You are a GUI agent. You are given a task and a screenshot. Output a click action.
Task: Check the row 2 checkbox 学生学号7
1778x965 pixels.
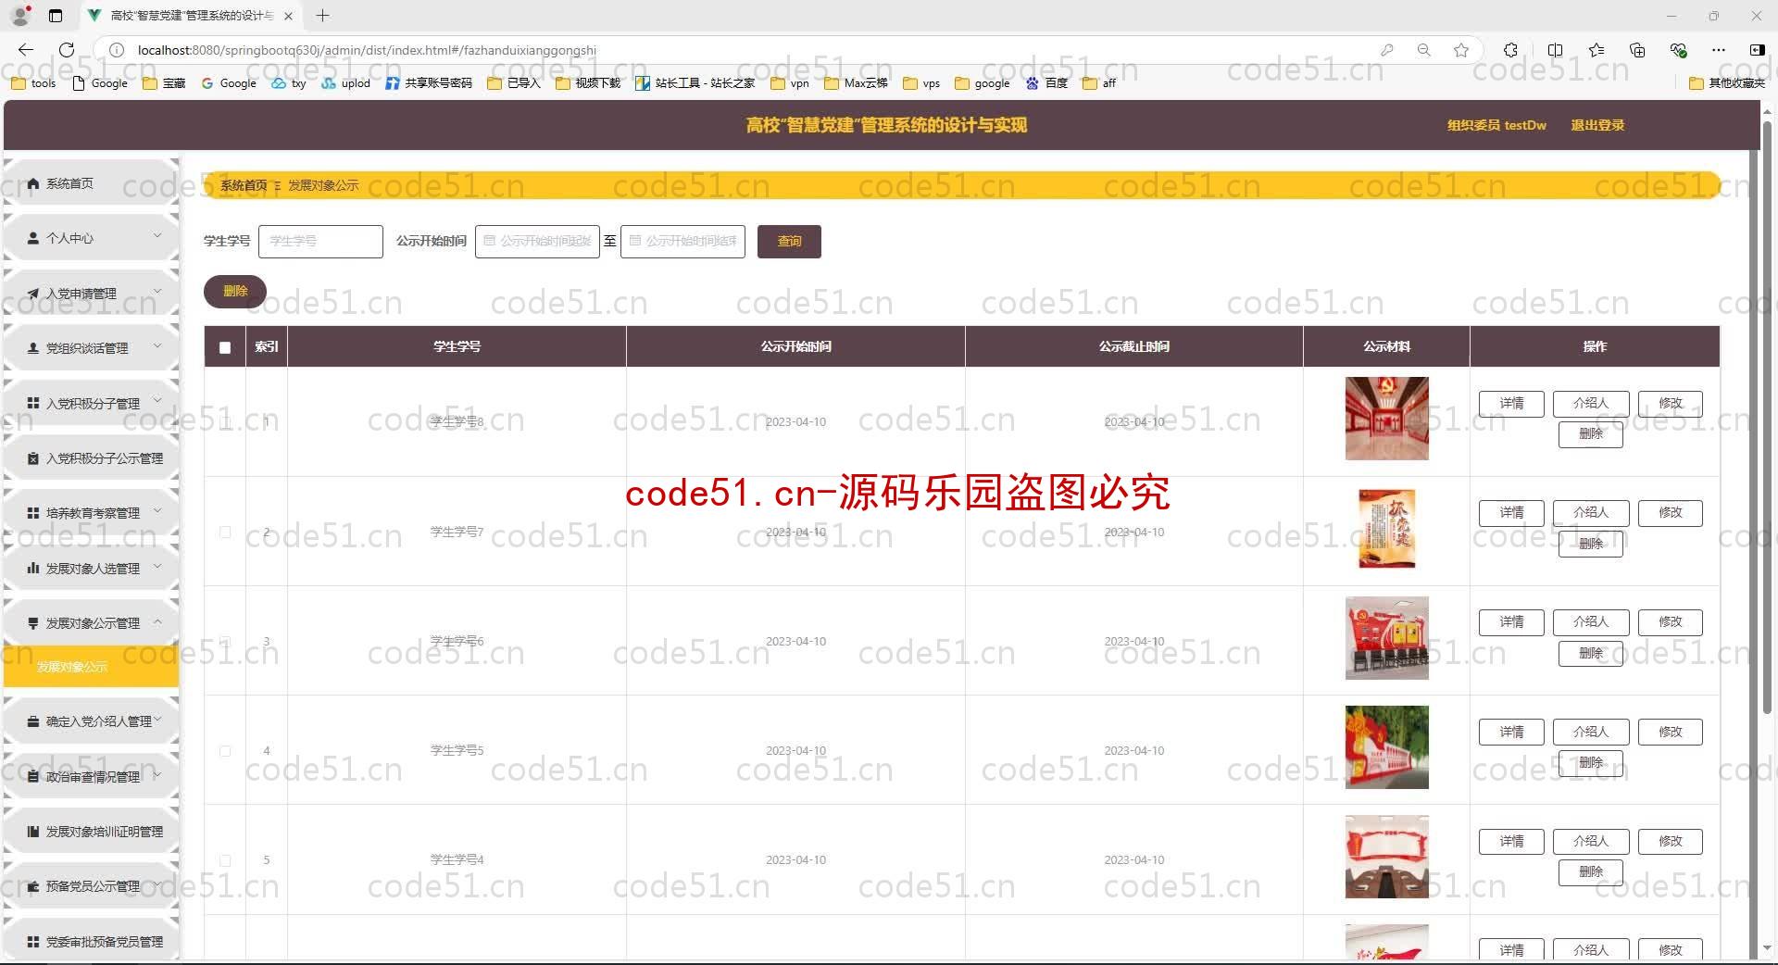(x=225, y=532)
